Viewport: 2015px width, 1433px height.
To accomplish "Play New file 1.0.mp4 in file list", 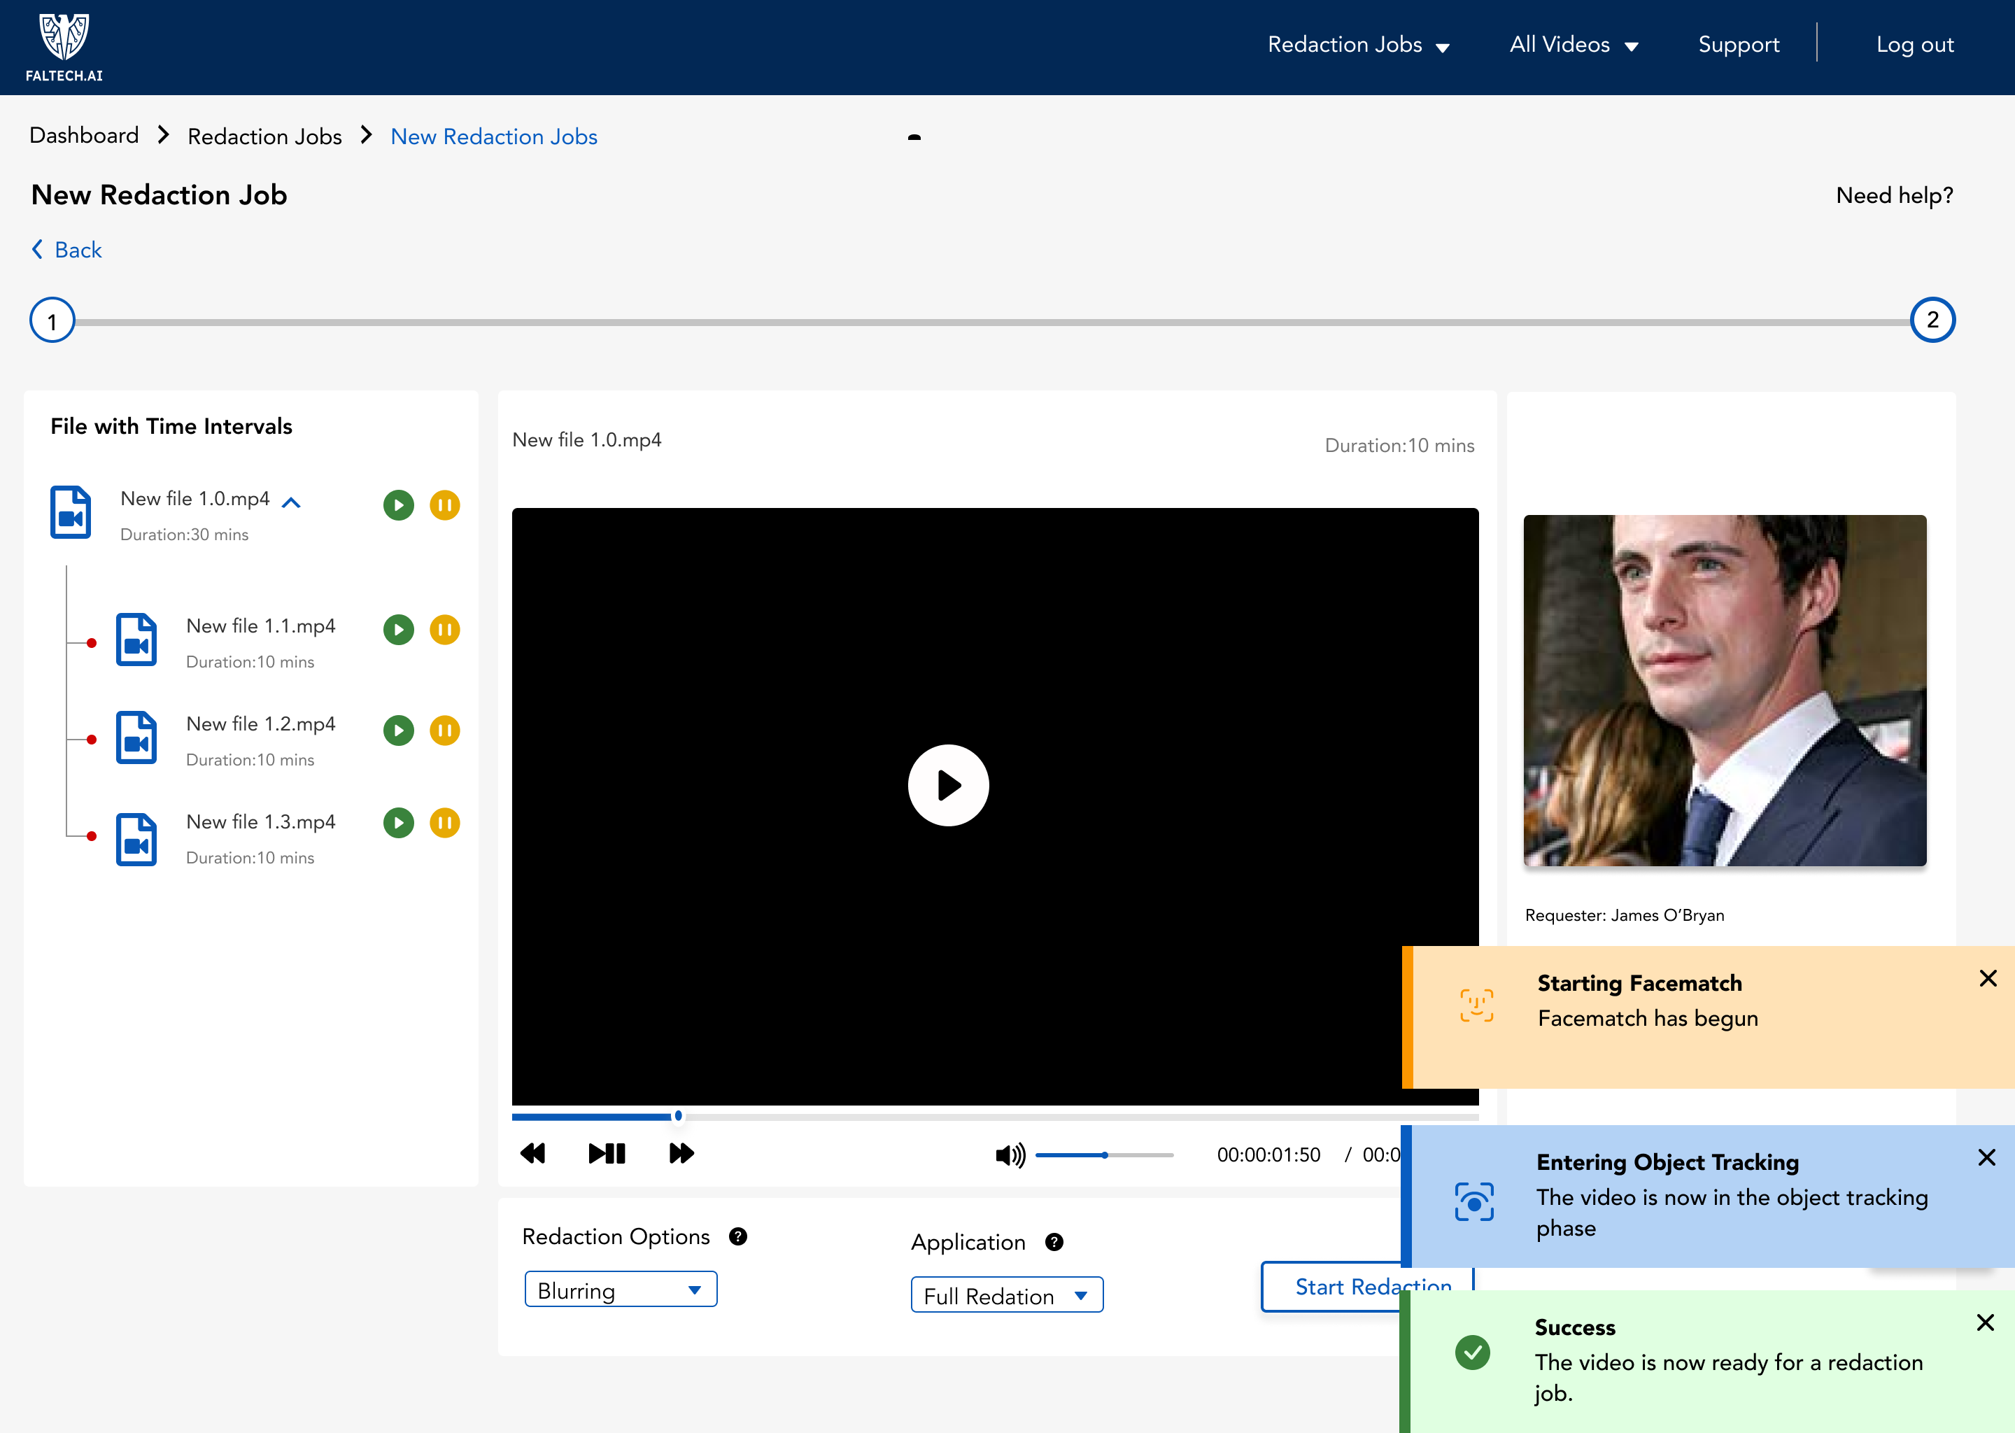I will (399, 506).
